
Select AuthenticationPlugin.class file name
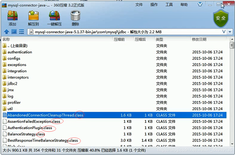[x=30, y=127]
